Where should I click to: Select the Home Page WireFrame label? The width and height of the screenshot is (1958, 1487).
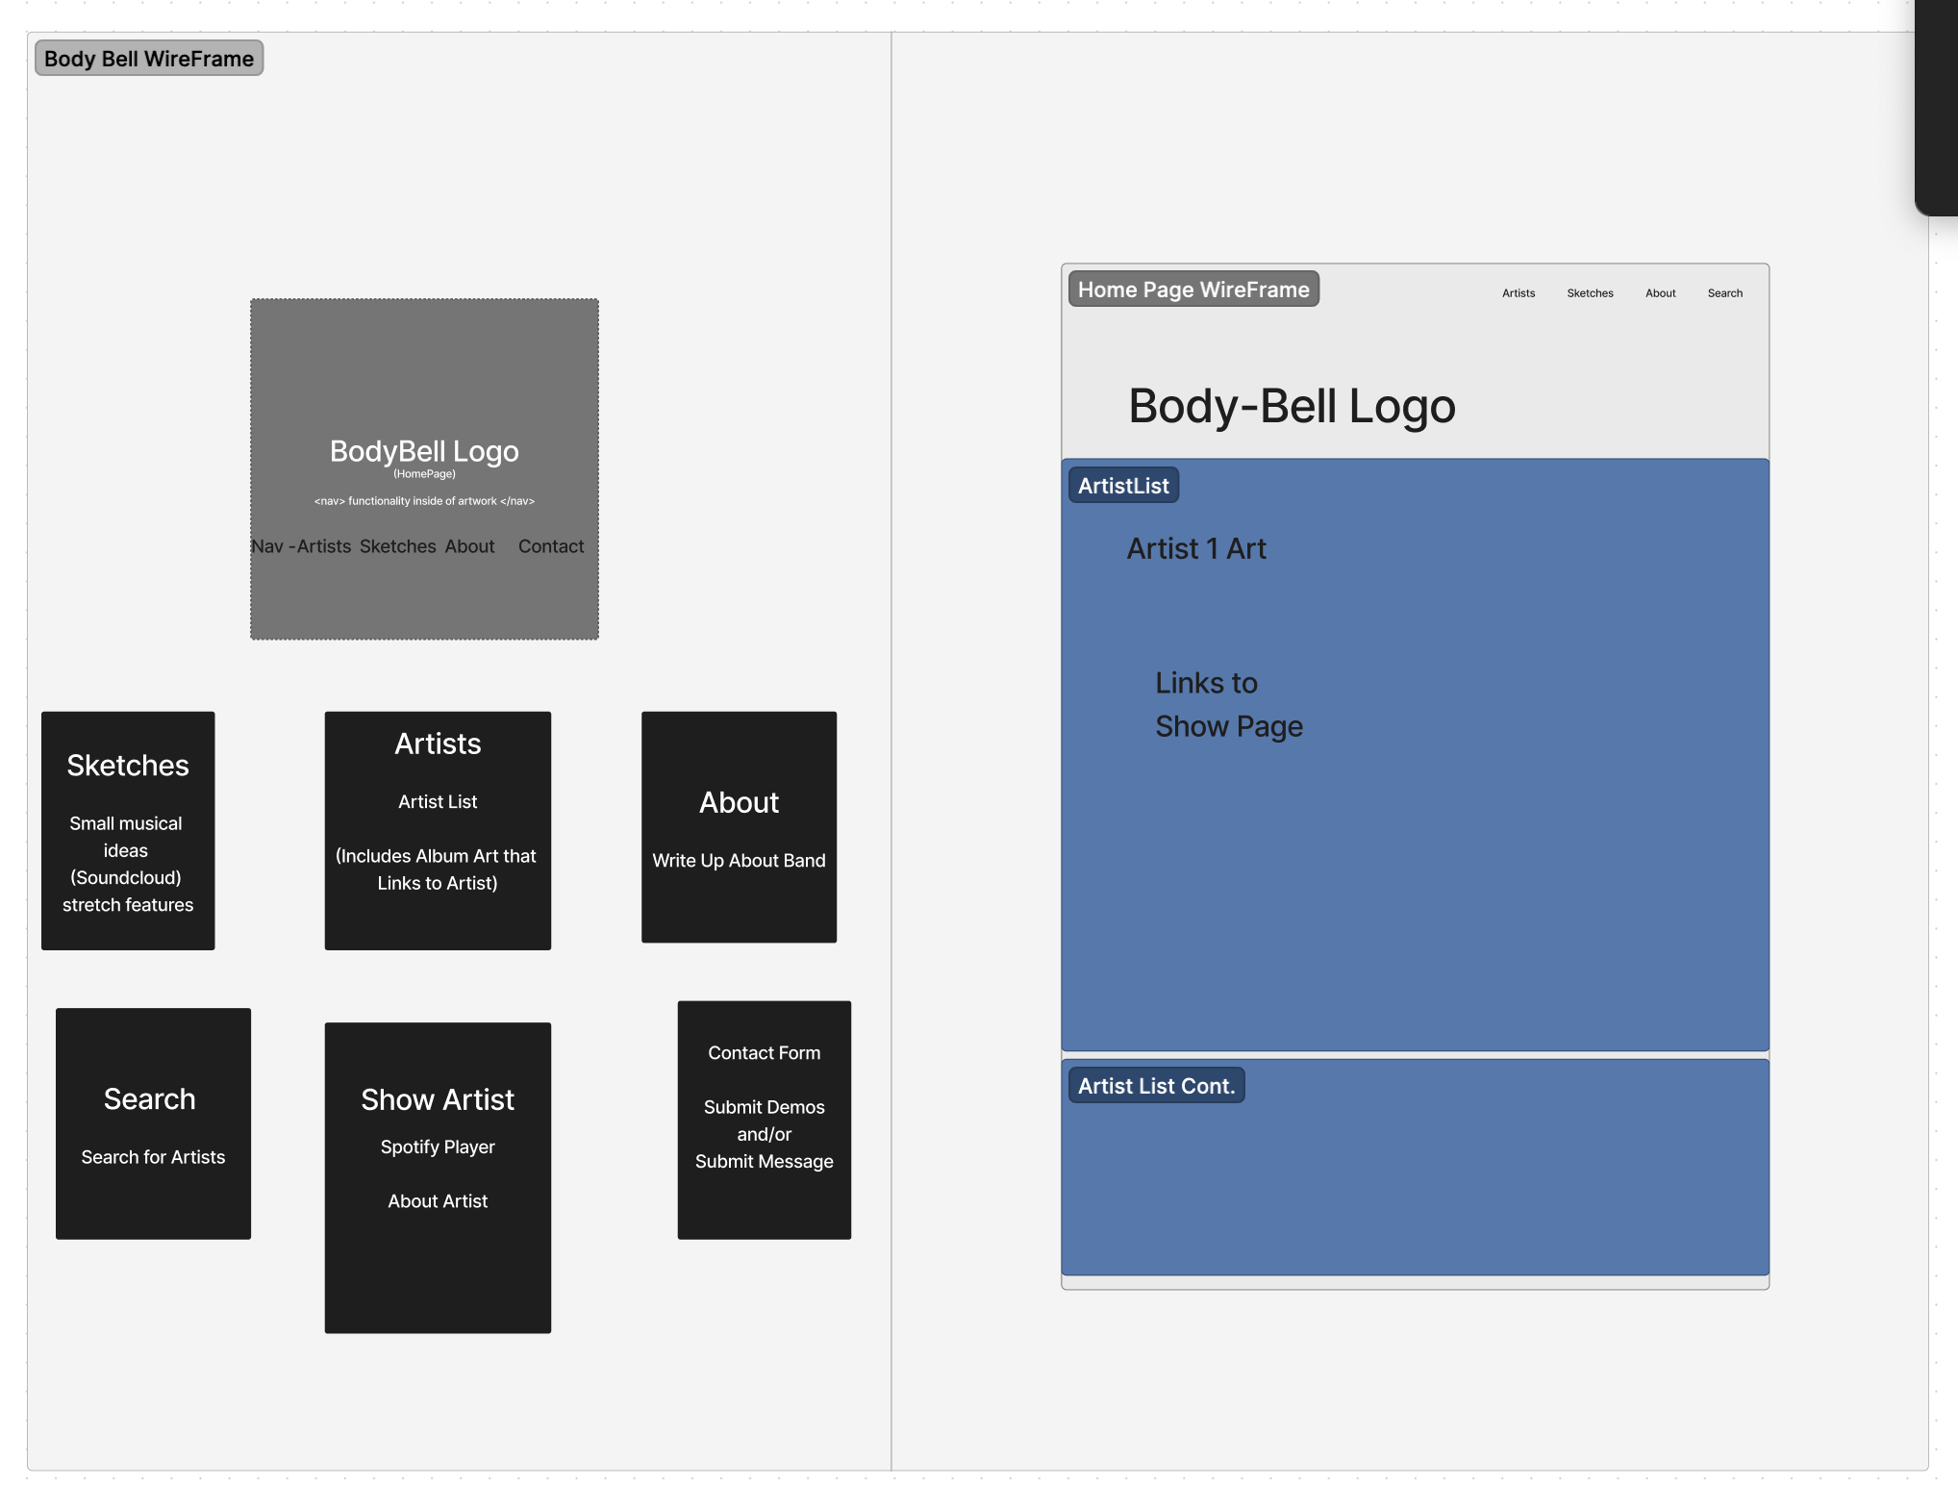1192,290
